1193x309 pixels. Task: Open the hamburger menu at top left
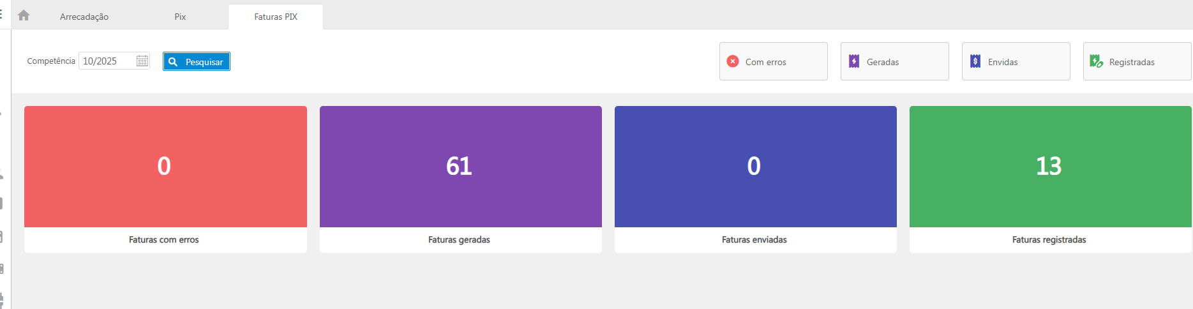(x=2, y=14)
